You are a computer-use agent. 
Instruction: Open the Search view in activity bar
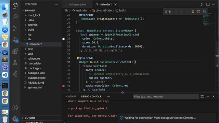[15, 17]
